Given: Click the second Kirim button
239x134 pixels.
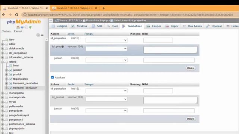Looking at the screenshot, I should 191,119.
